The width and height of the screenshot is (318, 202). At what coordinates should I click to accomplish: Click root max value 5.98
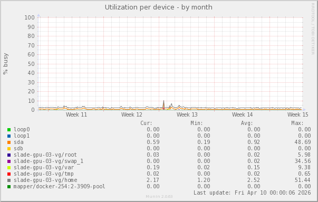click(x=304, y=155)
